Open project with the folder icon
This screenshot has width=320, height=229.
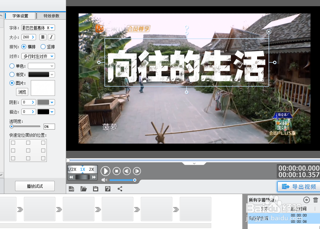click(84, 189)
